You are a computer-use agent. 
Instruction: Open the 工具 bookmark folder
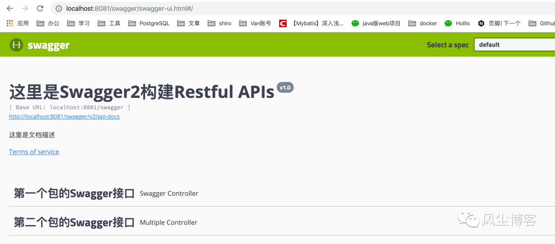pos(108,23)
